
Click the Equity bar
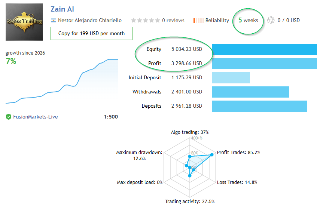[264, 49]
